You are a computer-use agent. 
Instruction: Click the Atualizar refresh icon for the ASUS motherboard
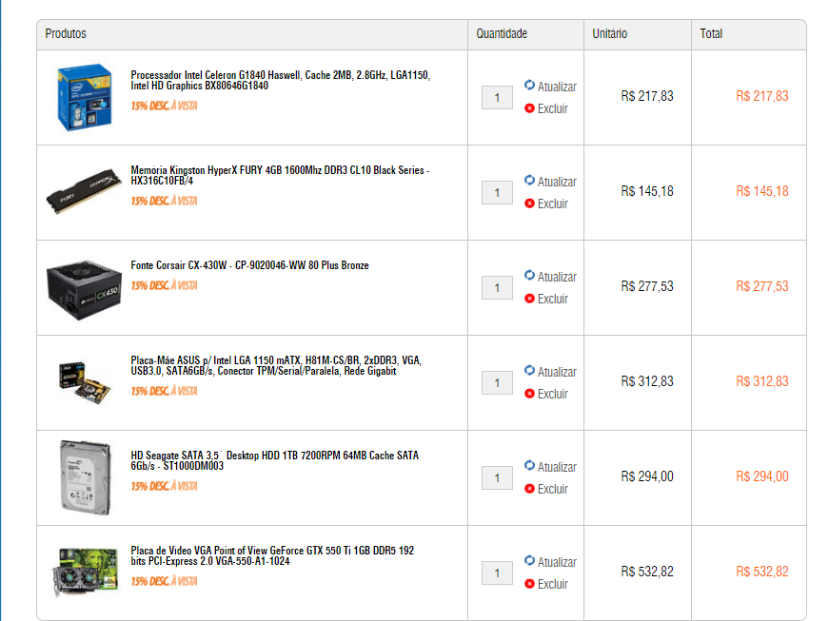(529, 370)
